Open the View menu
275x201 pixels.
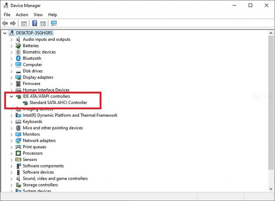click(38, 15)
